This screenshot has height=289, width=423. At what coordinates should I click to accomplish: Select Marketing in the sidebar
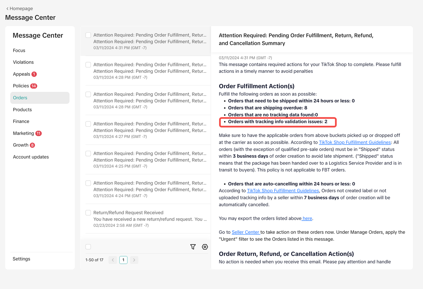[23, 133]
